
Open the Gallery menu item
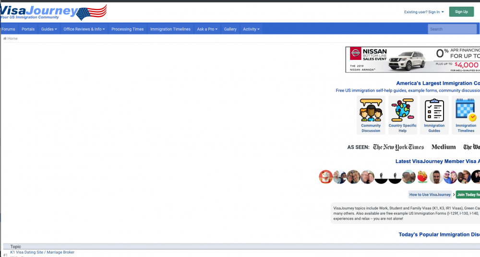[x=230, y=29]
